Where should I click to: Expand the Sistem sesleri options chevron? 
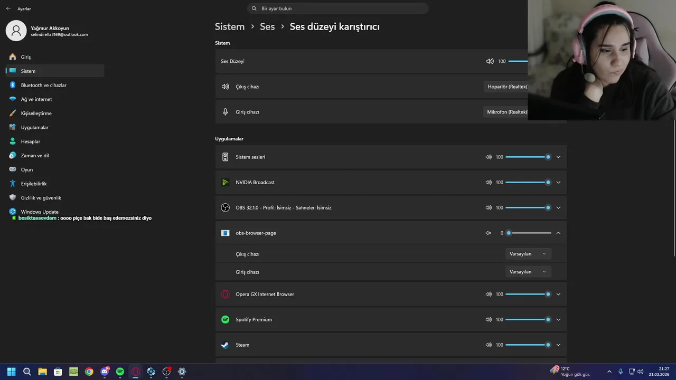pyautogui.click(x=558, y=157)
